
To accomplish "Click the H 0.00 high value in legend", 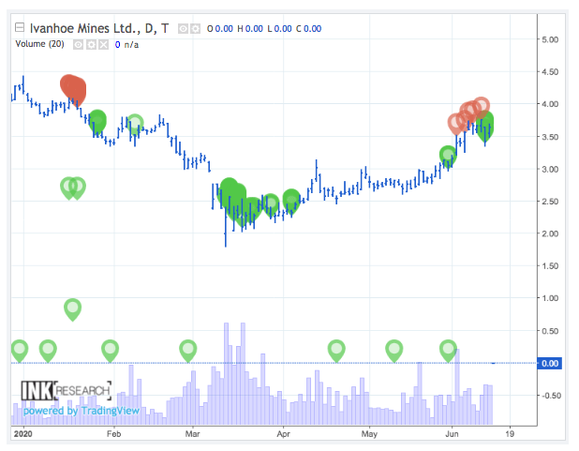I will click(x=250, y=29).
